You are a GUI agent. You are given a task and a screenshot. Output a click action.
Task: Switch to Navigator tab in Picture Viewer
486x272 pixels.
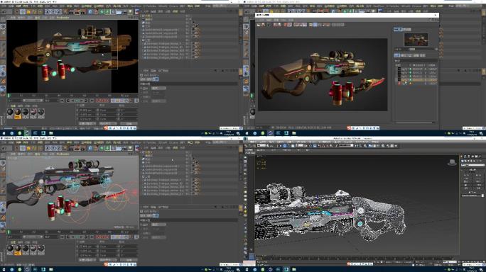[398, 29]
